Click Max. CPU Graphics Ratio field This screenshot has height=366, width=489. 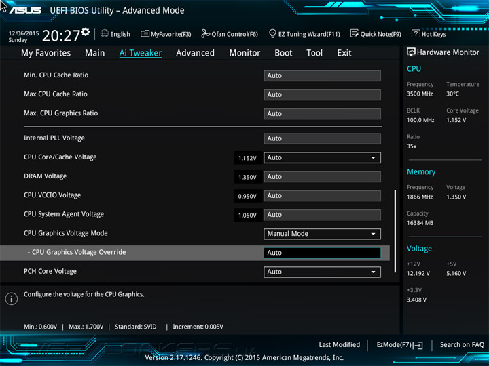pos(322,114)
